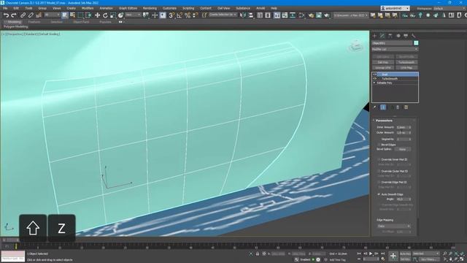Activate the Select Object tool
467x263 pixels.
65,15
